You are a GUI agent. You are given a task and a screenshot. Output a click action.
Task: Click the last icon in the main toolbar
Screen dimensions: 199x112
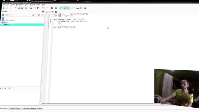[x=85, y=8]
